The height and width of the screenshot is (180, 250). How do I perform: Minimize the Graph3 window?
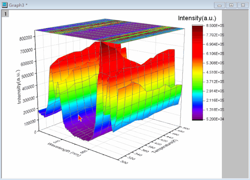tap(220, 5)
